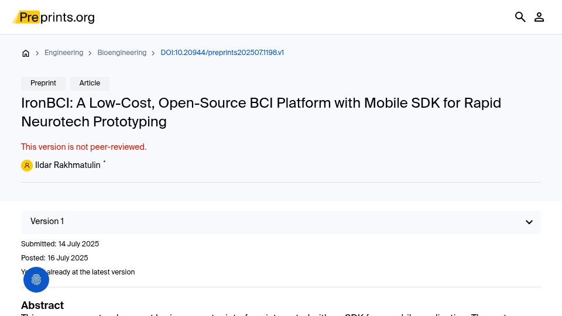
Task: Open the DOI preprint link
Action: [222, 53]
